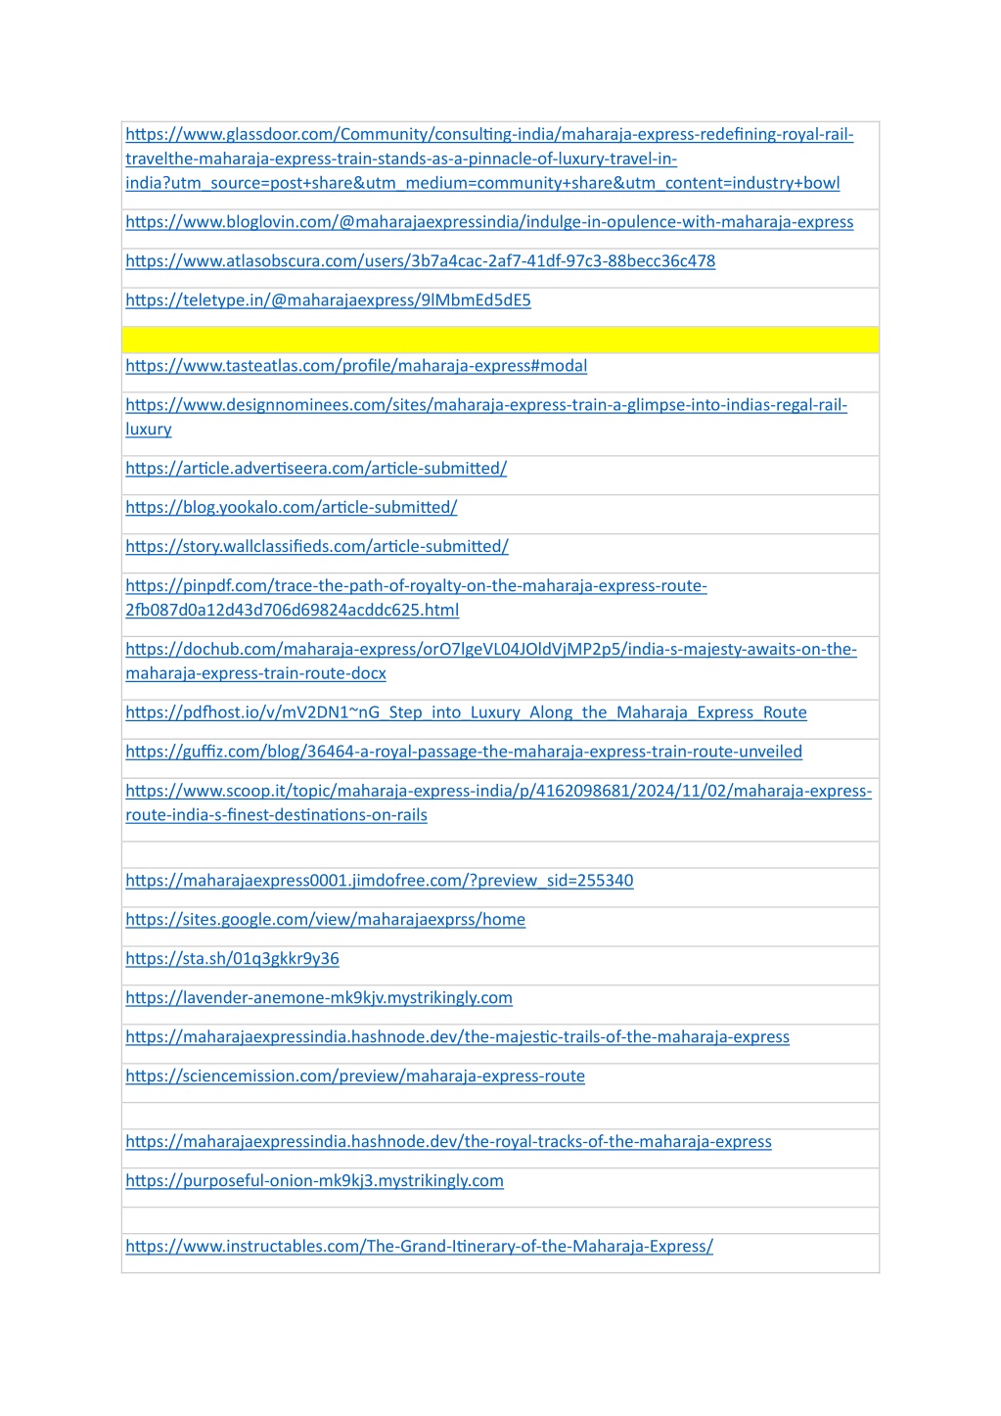The image size is (1001, 1416).
Task: Open the dochub.com maharaja-express docx link
Action: 491,662
